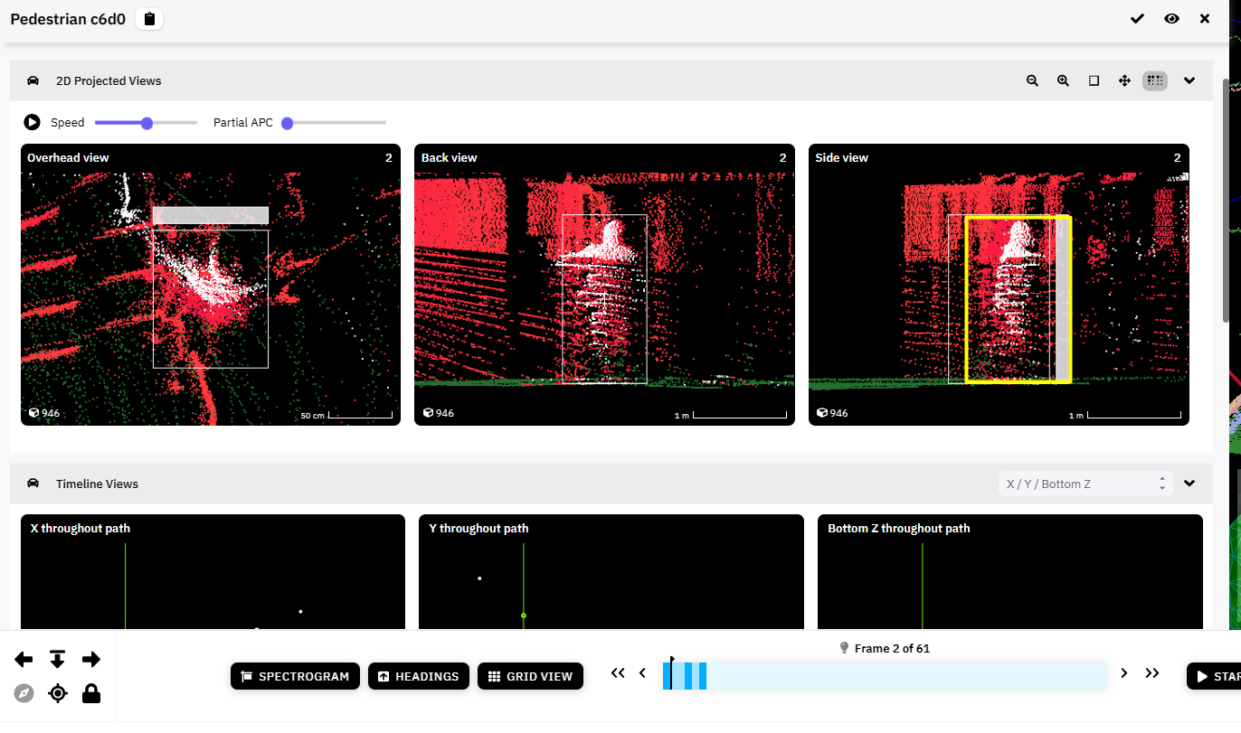This screenshot has height=733, width=1241.
Task: Click the point count icon in Side view
Action: pyautogui.click(x=822, y=413)
